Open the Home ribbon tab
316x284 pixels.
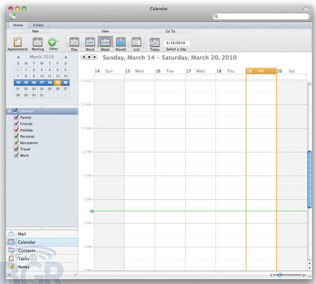pyautogui.click(x=18, y=25)
